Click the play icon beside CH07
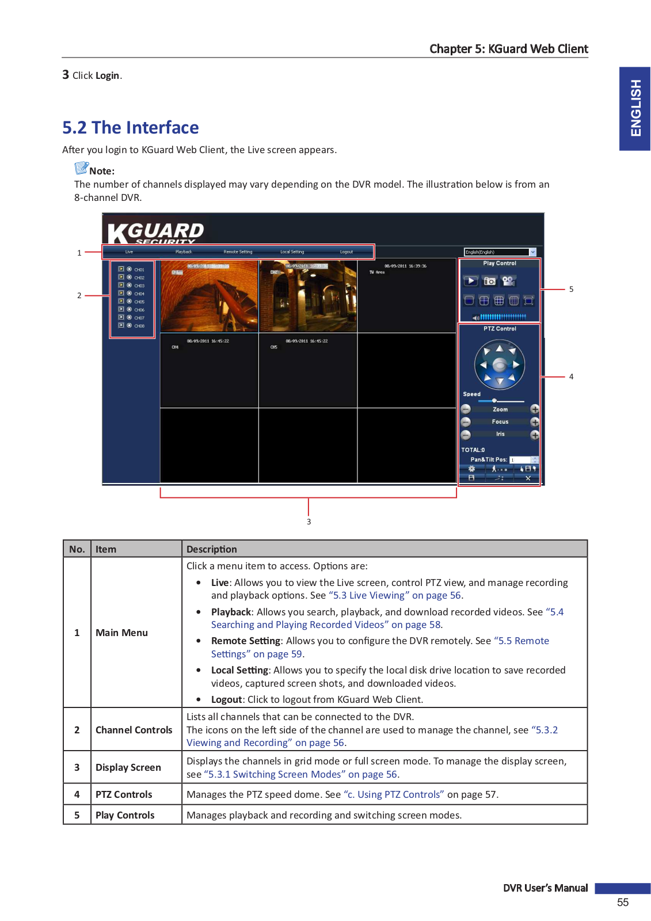The height and width of the screenshot is (921, 651). coord(121,317)
